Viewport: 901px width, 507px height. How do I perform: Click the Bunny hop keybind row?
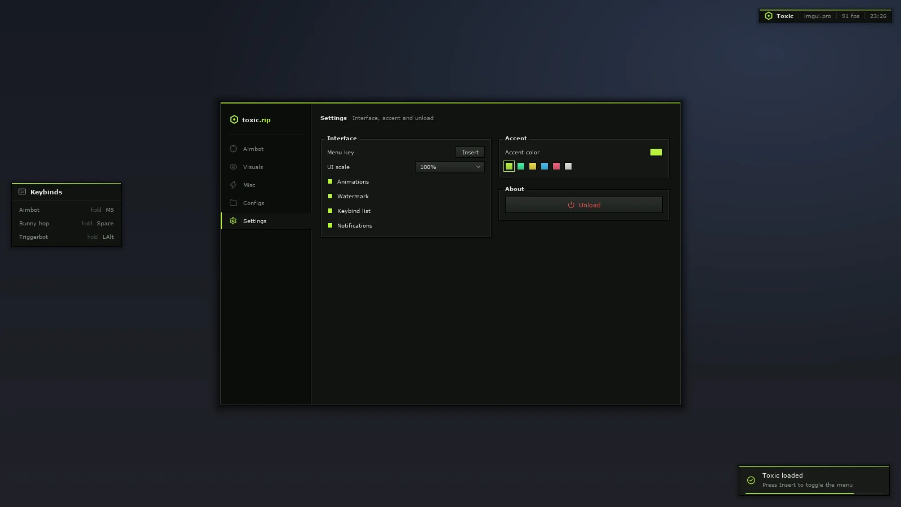(66, 223)
